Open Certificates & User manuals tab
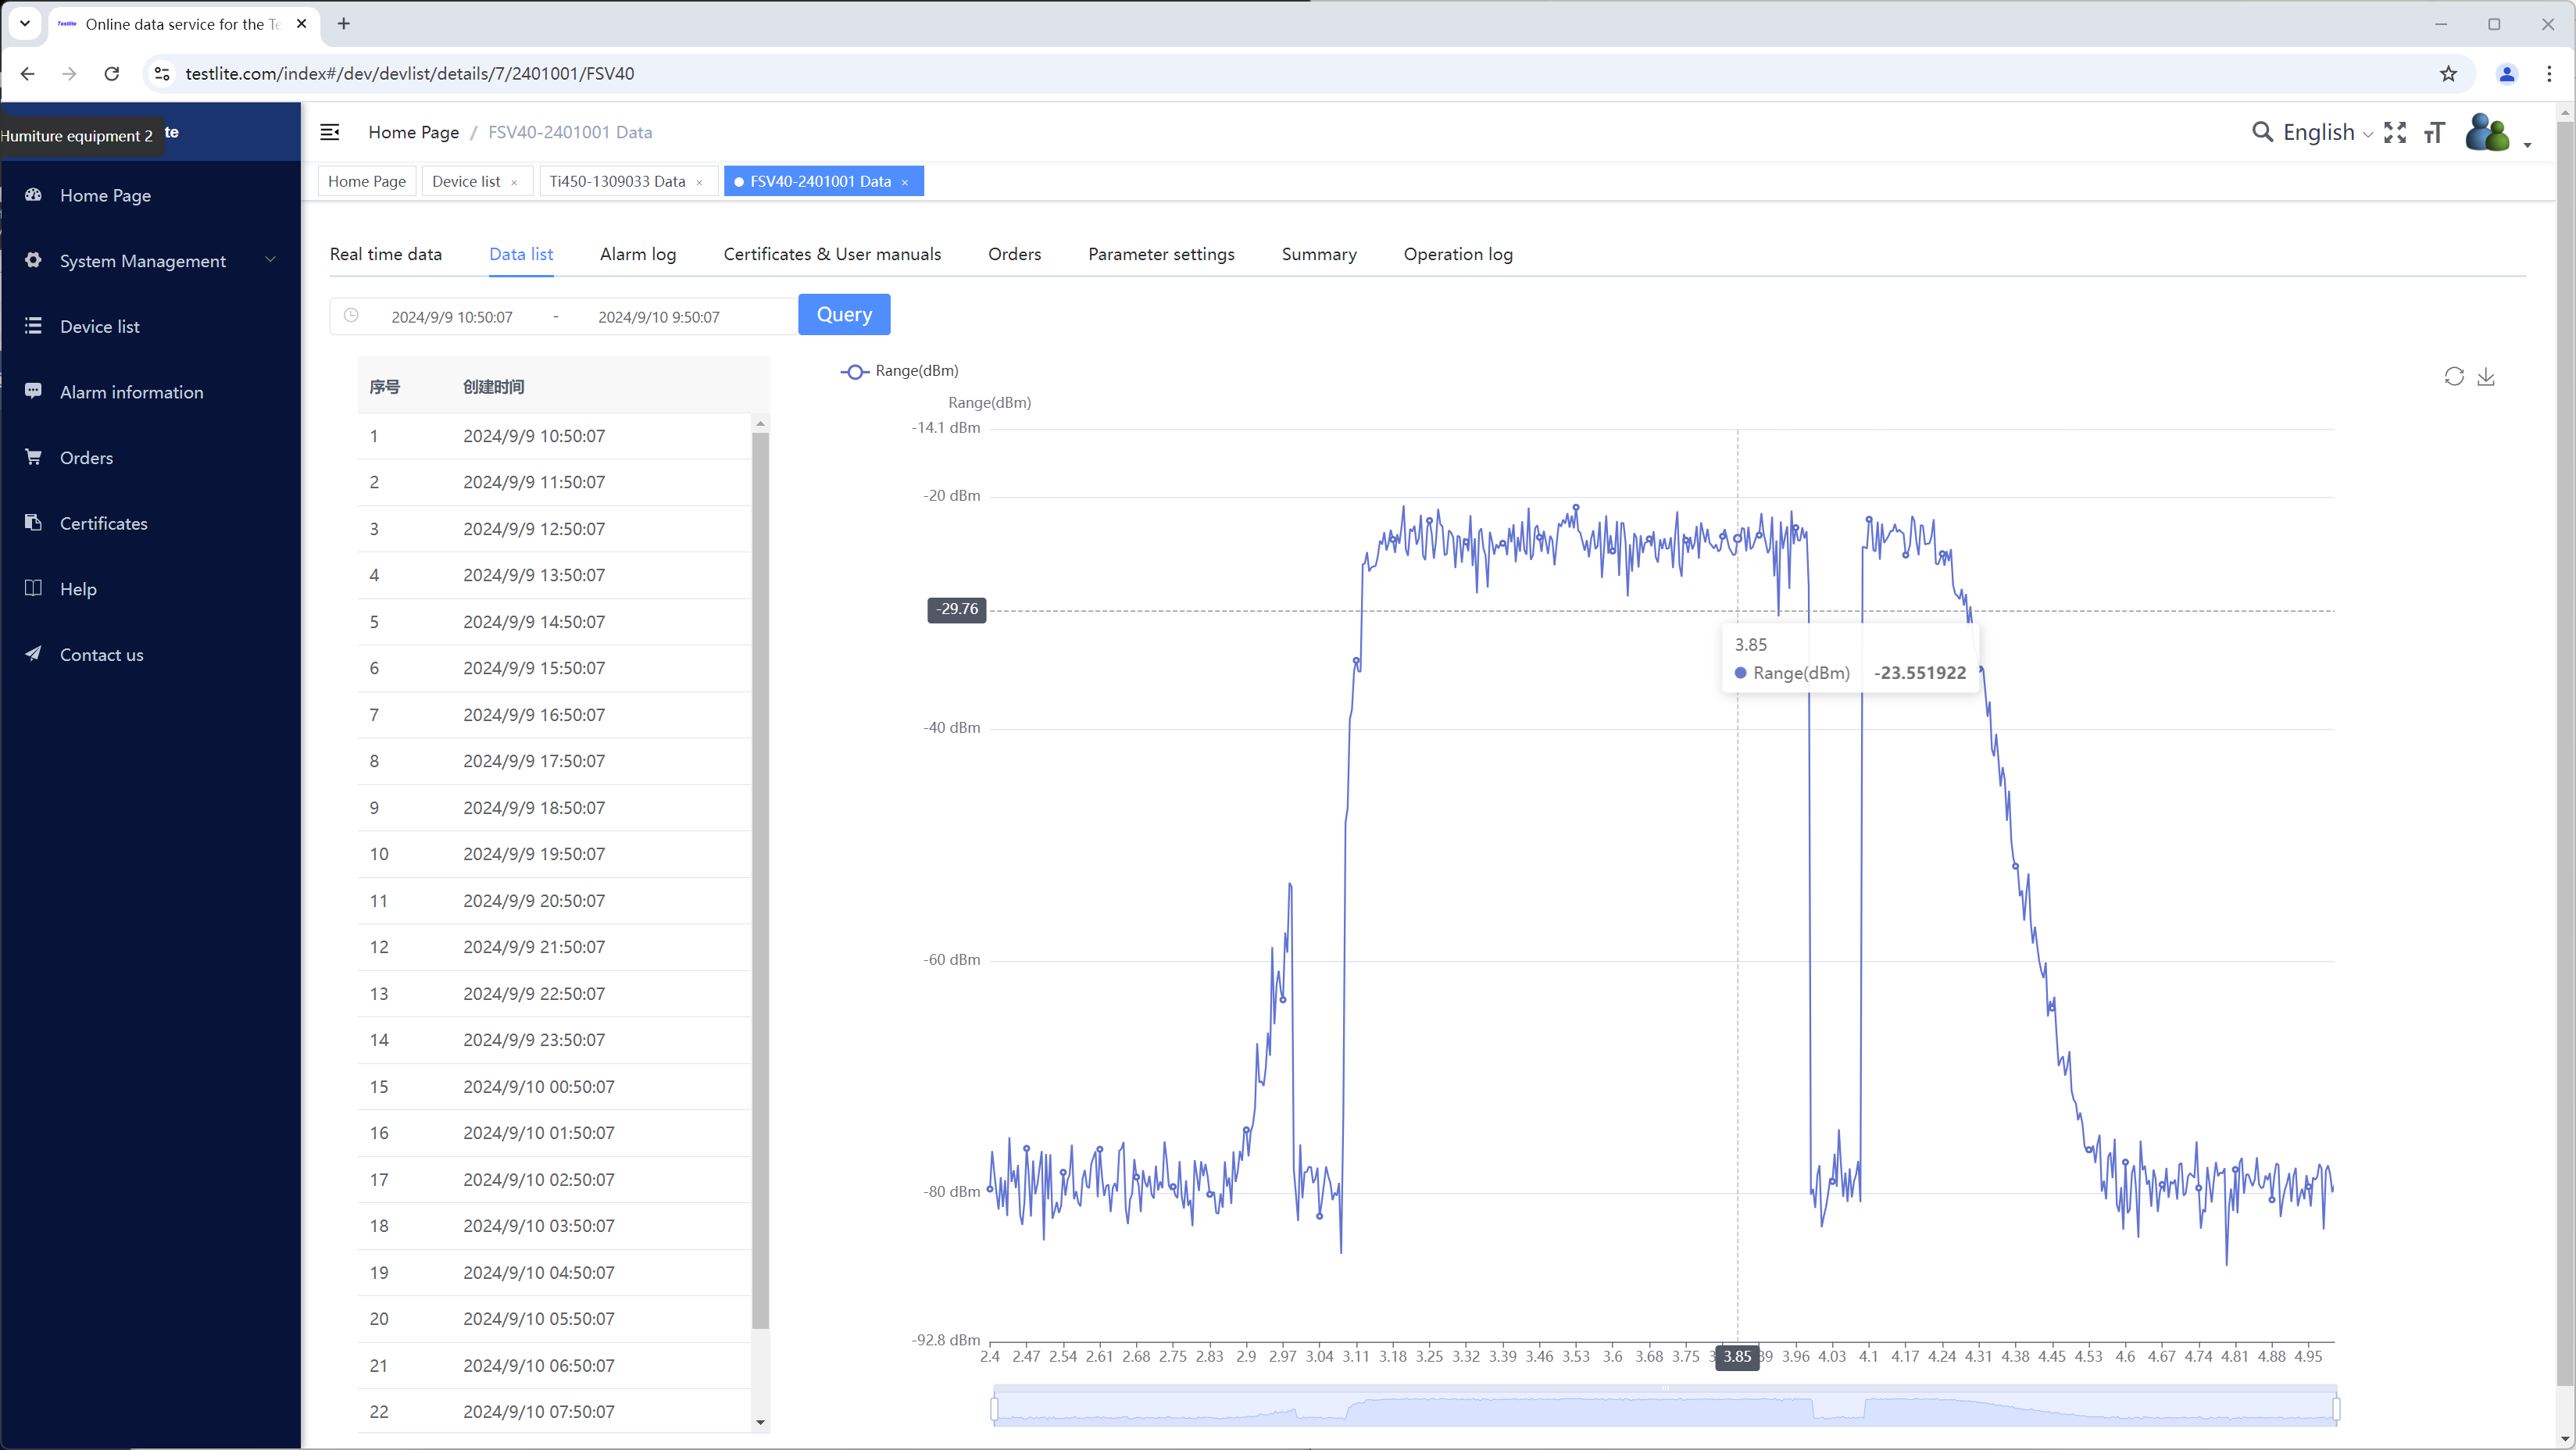Viewport: 2576px width, 1450px height. coord(832,254)
